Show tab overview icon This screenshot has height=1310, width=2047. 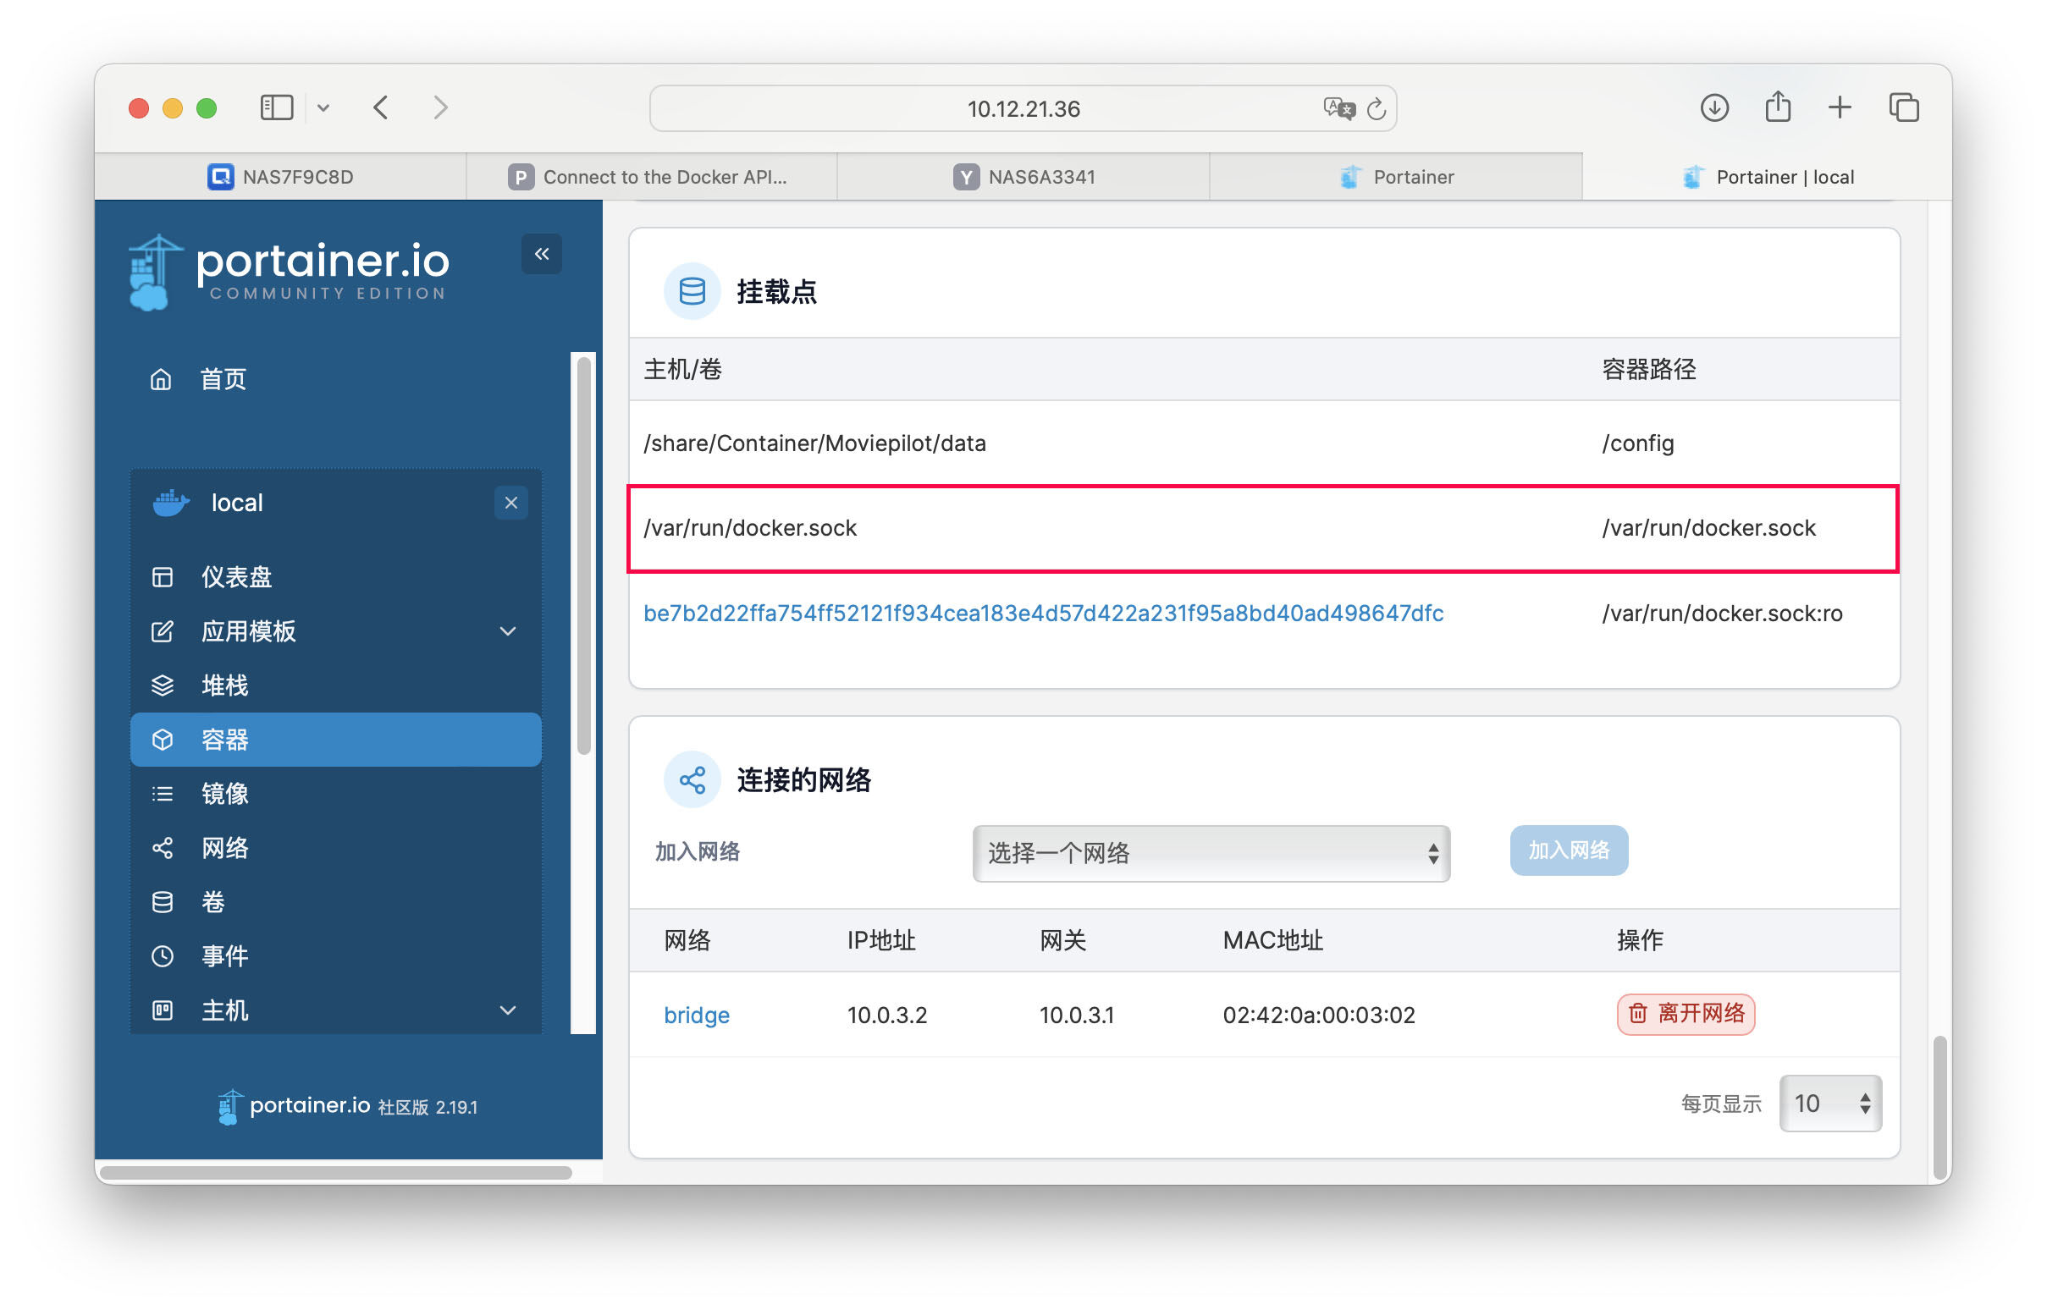coord(1903,107)
